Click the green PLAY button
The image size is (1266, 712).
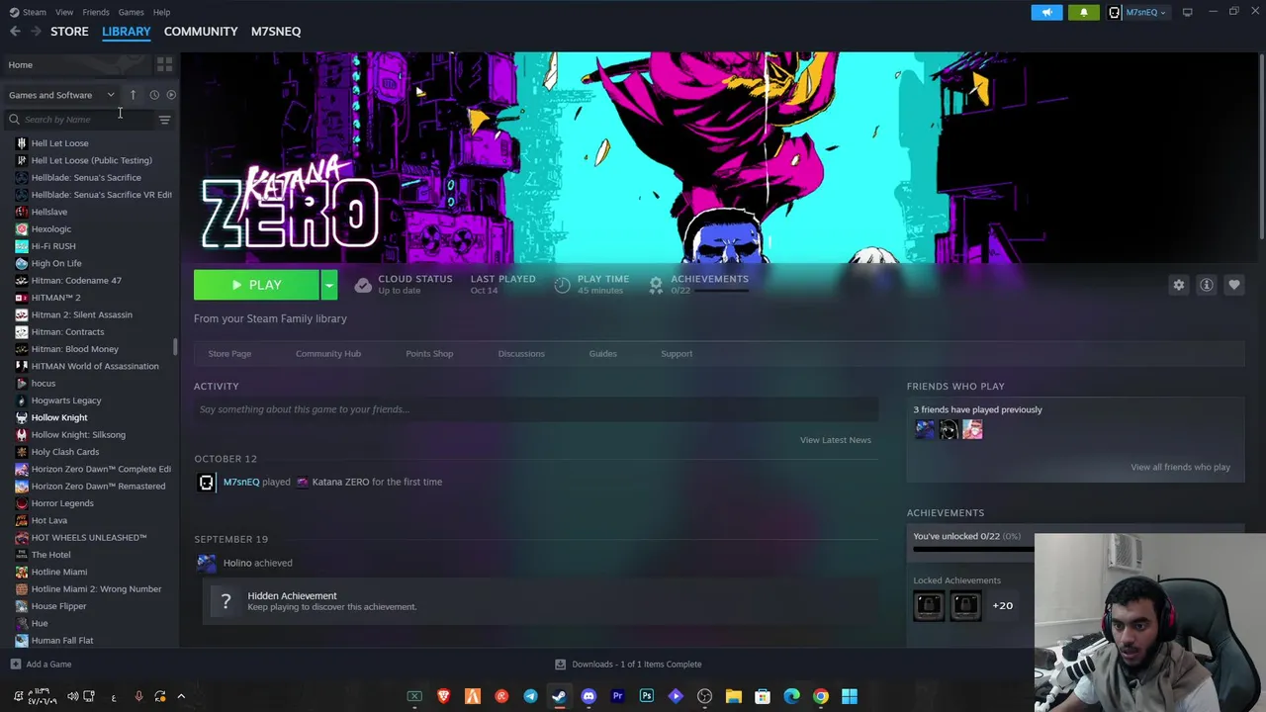click(x=256, y=285)
